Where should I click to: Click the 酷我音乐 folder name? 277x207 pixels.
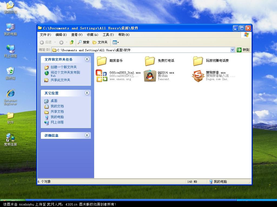[x=116, y=61]
